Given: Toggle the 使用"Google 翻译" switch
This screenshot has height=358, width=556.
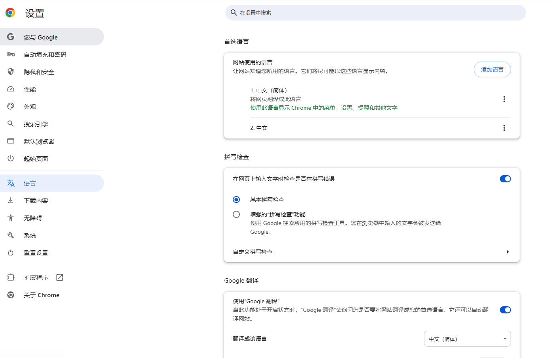Looking at the screenshot, I should [505, 310].
